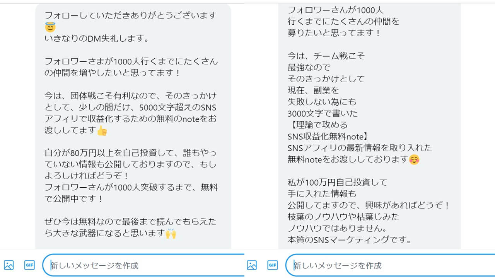Click the text フォロワーさまが1000人行くまでにたくさん
This screenshot has width=495, height=278.
pyautogui.click(x=131, y=61)
